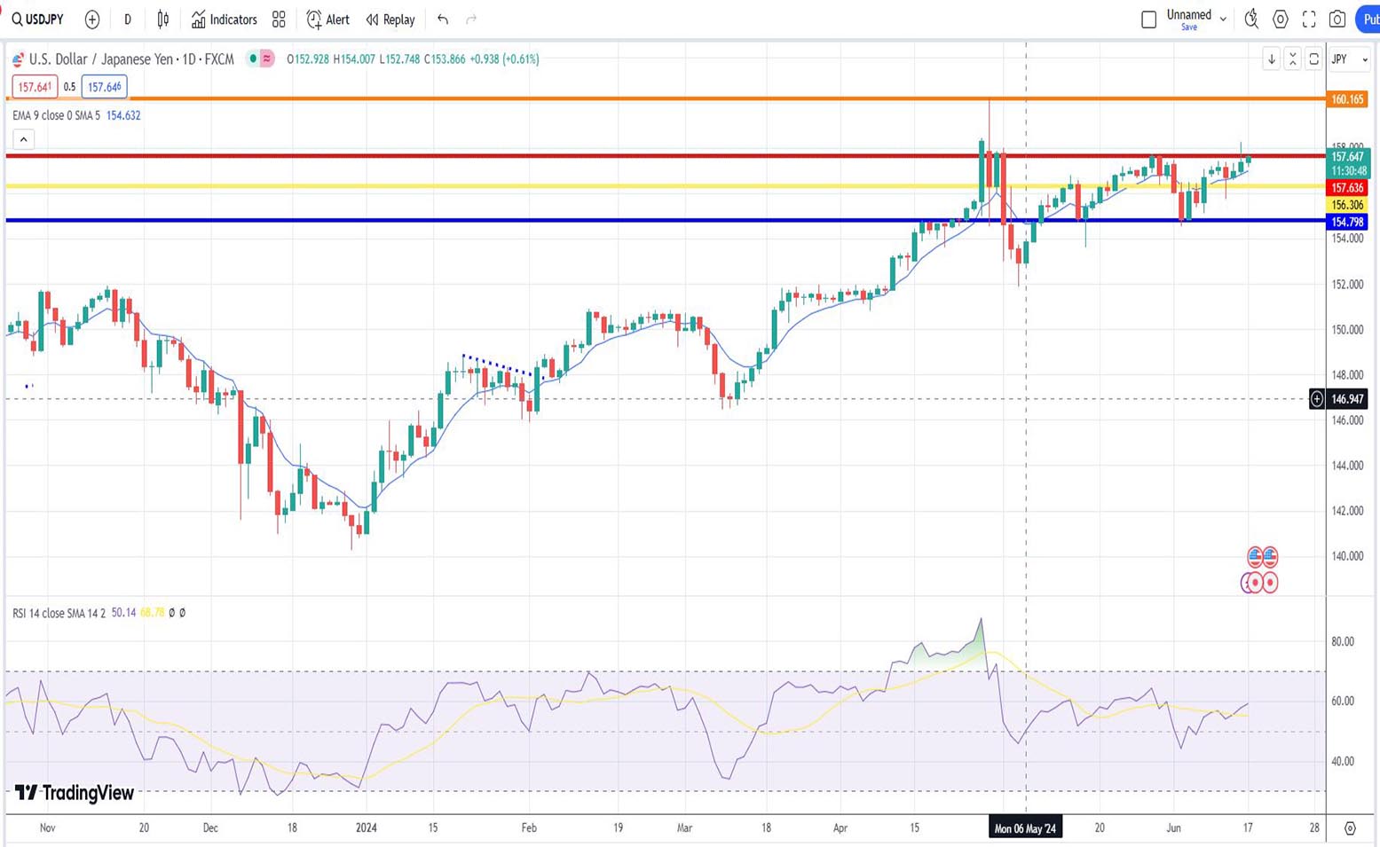
Task: Collapse the indicator legend with chevron
Action: coord(24,139)
